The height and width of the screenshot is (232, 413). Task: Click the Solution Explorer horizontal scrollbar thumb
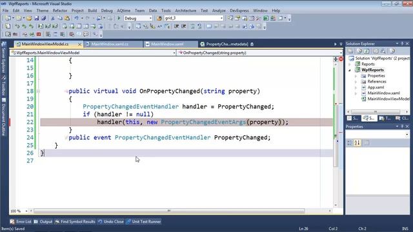(376, 111)
